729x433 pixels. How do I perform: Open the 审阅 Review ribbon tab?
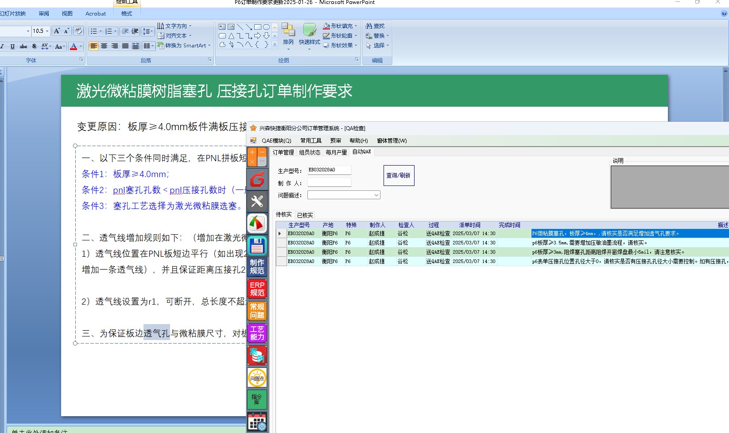44,14
